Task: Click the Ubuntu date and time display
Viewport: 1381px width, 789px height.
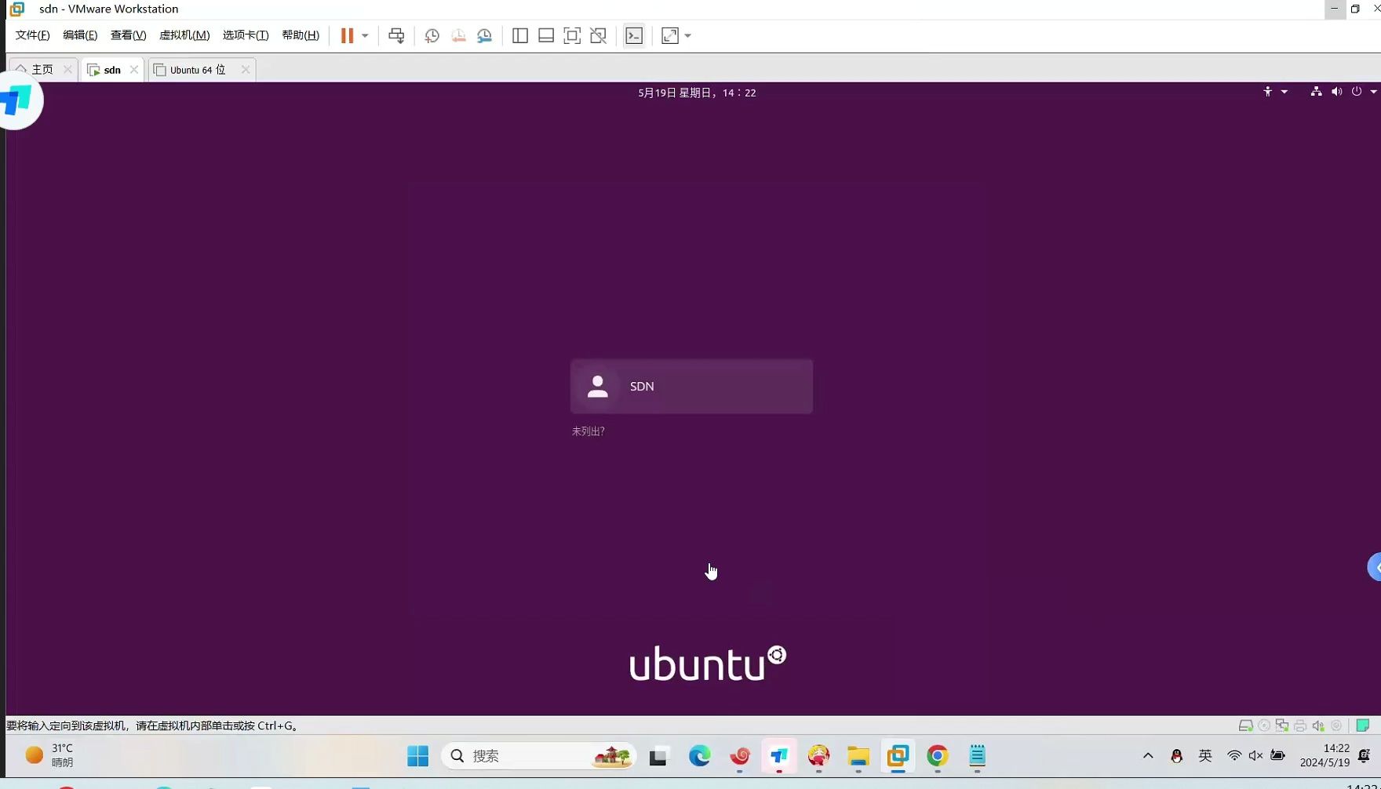Action: [697, 93]
